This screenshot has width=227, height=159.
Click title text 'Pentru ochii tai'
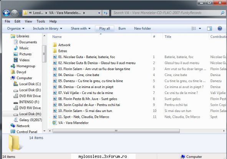(176, 105)
